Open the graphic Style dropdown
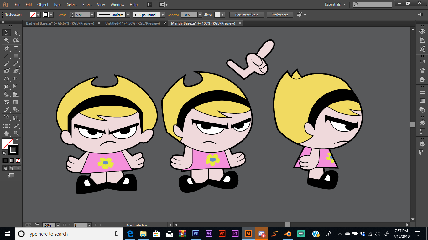This screenshot has height=240, width=428. coord(222,15)
